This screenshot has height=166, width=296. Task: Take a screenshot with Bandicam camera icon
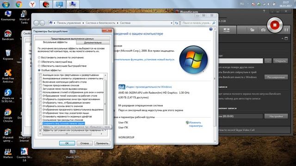pyautogui.click(x=263, y=30)
